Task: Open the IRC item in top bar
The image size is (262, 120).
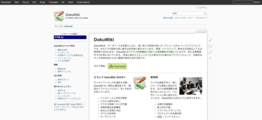Action: click(x=35, y=2)
